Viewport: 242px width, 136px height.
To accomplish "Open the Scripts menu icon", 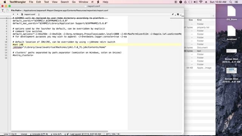I will tap(98, 2).
